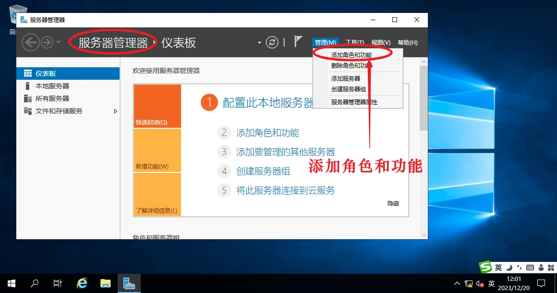The height and width of the screenshot is (293, 557).
Task: Go back using the back arrow
Action: 31,43
